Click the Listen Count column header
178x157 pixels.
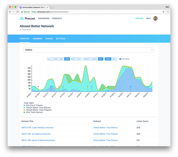[x=142, y=121]
